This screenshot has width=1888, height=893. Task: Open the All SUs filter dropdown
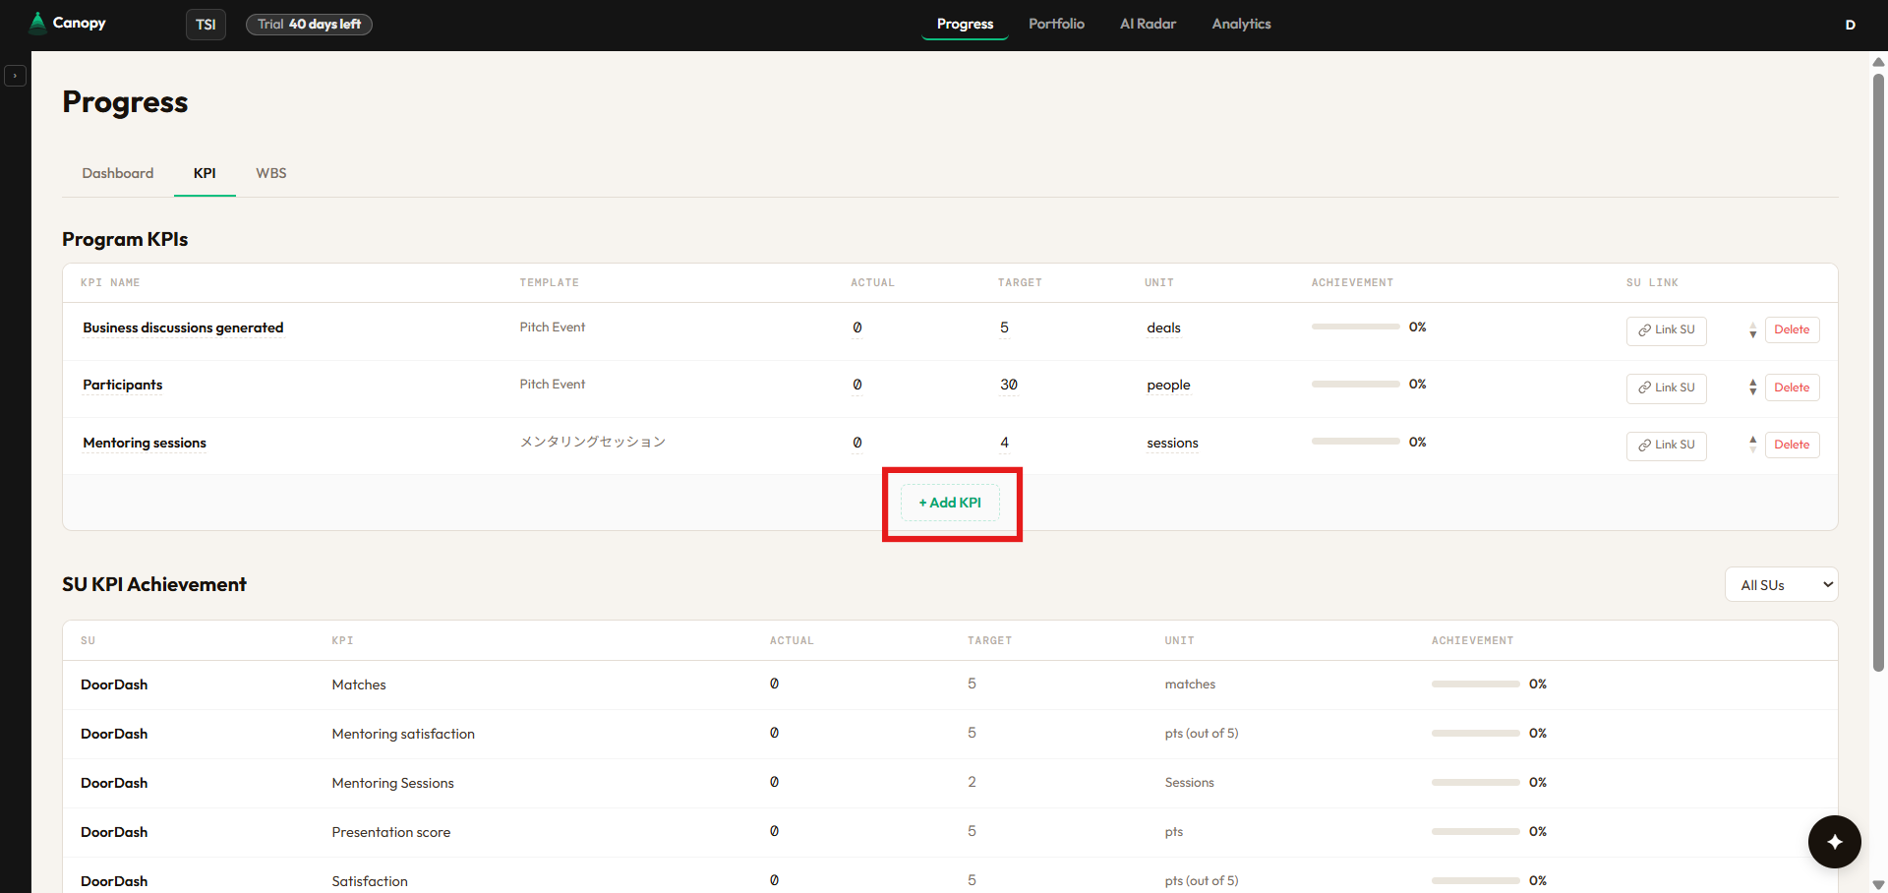coord(1781,585)
